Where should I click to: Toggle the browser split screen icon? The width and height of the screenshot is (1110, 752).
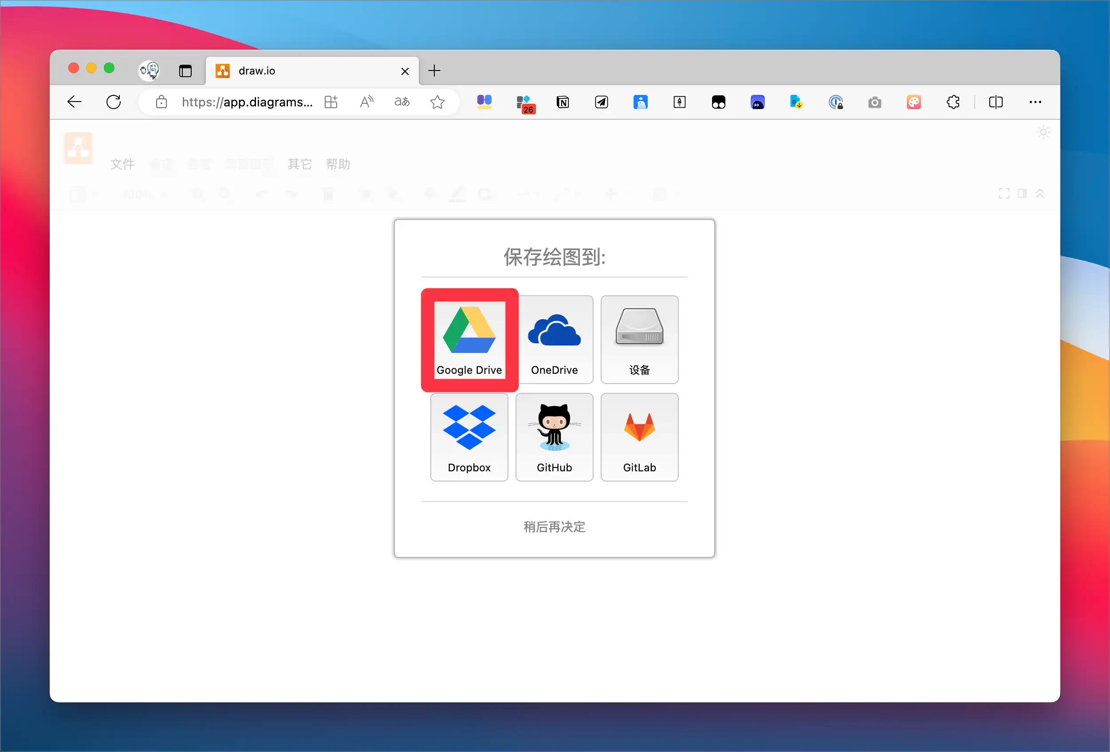pyautogui.click(x=996, y=102)
